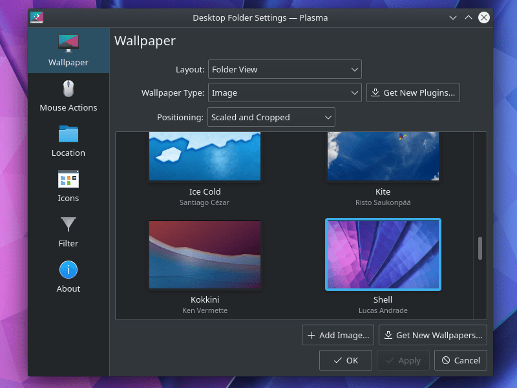Screen dimensions: 517x388
Task: Click the Location folder icon in the sidebar
Action: tap(68, 136)
